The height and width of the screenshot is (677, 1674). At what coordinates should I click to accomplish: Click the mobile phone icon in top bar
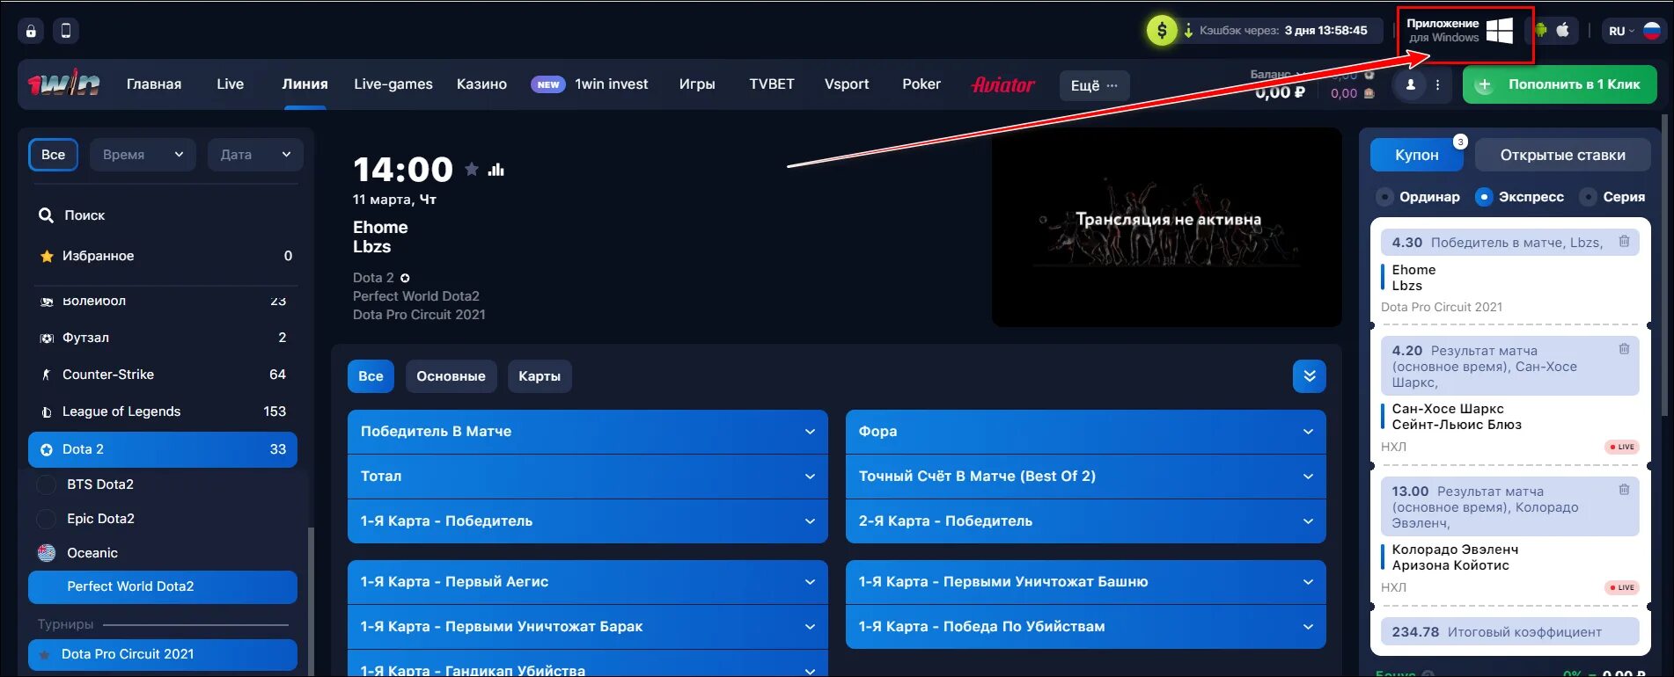click(x=66, y=31)
